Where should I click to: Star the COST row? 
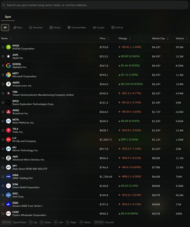[3, 214]
